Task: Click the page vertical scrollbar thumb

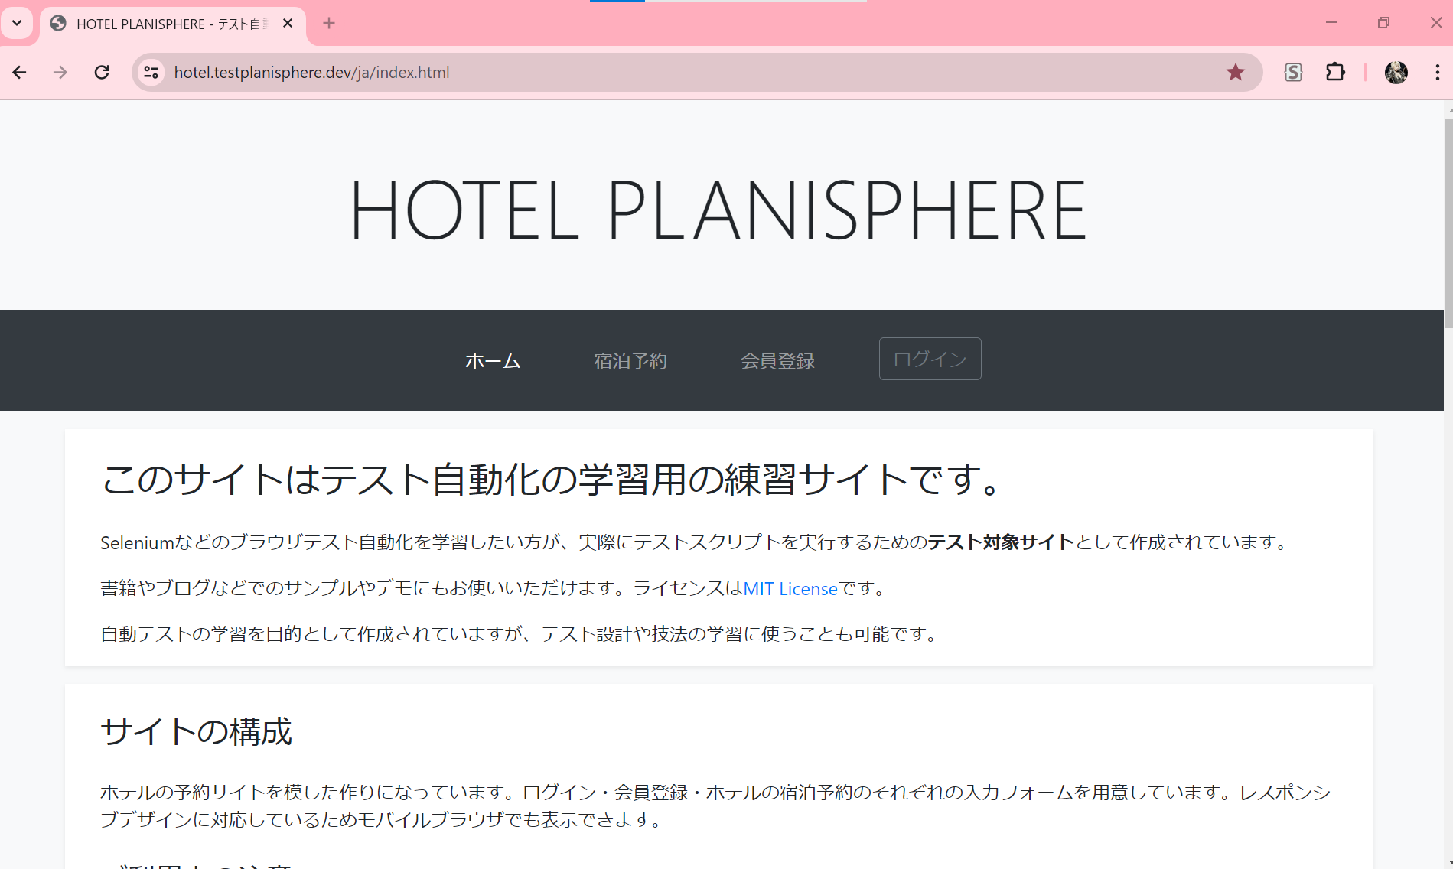Action: pyautogui.click(x=1448, y=223)
